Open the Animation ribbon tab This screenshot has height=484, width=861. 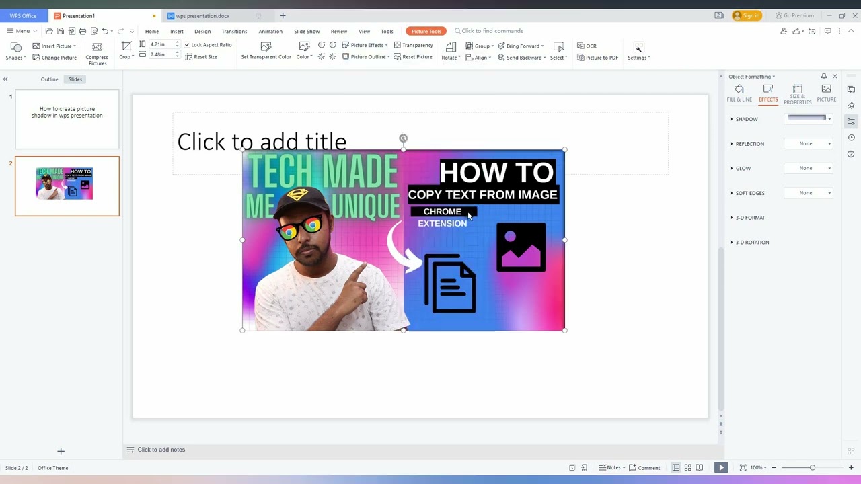pyautogui.click(x=270, y=31)
